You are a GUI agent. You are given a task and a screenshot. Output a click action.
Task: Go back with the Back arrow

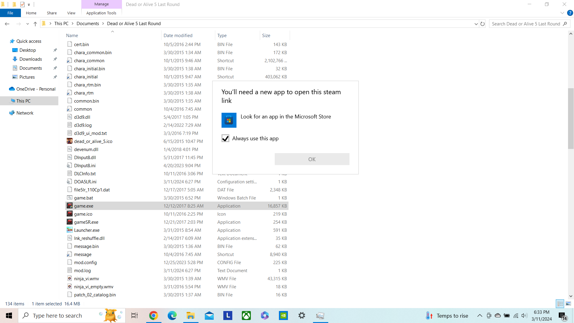pos(7,24)
